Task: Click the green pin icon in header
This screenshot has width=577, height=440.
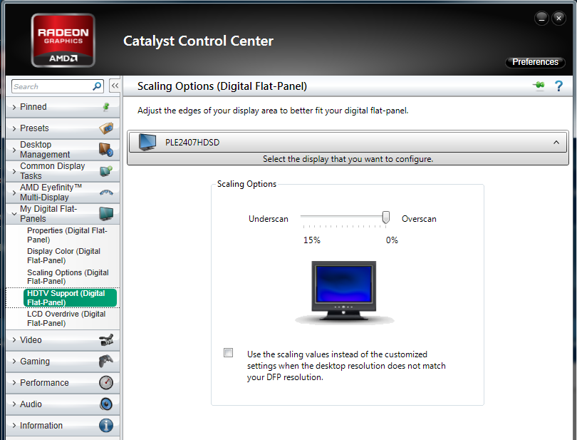Action: (x=539, y=86)
